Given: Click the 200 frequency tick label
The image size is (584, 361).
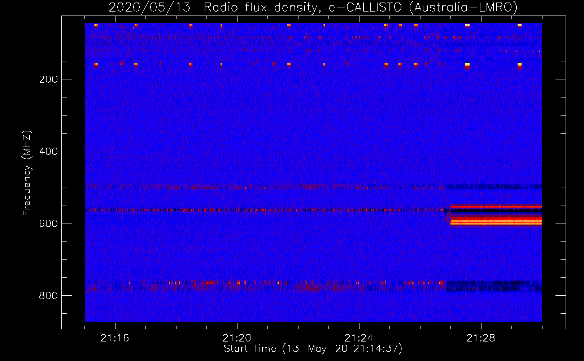Looking at the screenshot, I should pyautogui.click(x=48, y=79).
